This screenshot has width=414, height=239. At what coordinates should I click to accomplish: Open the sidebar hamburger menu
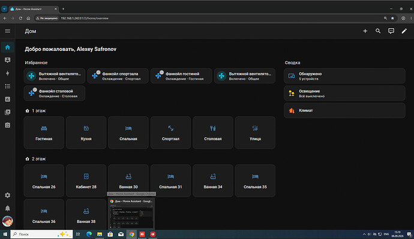[7, 31]
